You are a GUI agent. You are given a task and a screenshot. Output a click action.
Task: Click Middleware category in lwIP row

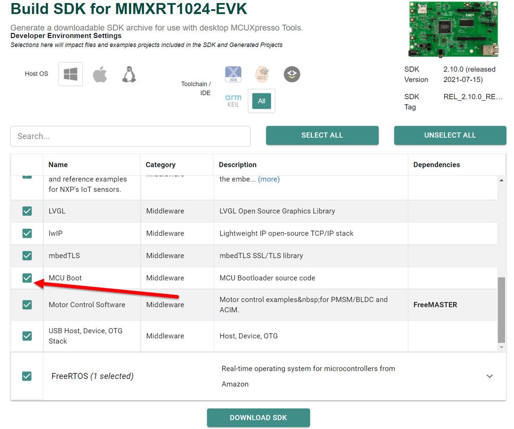[165, 234]
